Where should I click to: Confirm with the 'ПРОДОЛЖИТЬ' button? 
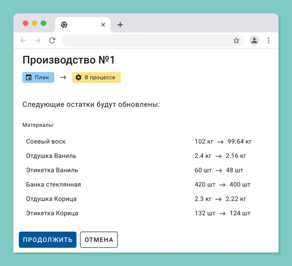point(48,239)
